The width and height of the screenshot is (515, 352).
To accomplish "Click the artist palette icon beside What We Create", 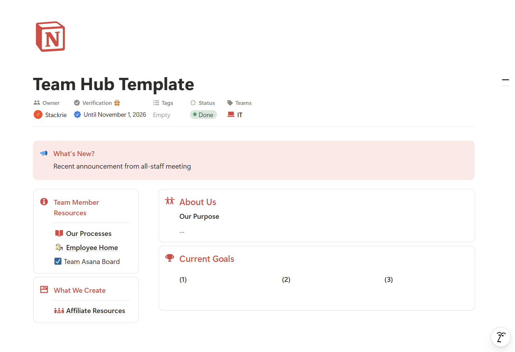I will [44, 289].
